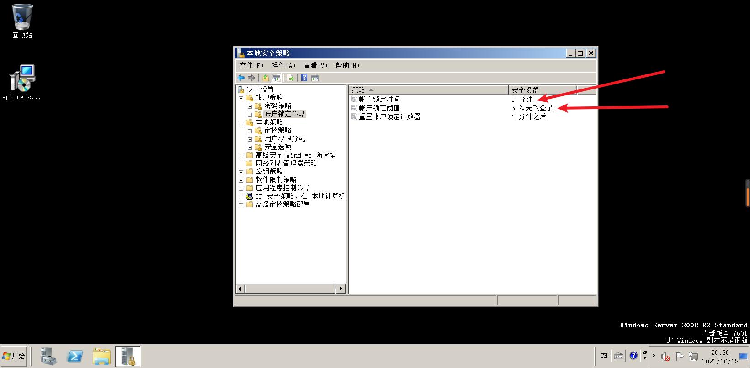Select 本地策略 tree node

click(x=269, y=122)
